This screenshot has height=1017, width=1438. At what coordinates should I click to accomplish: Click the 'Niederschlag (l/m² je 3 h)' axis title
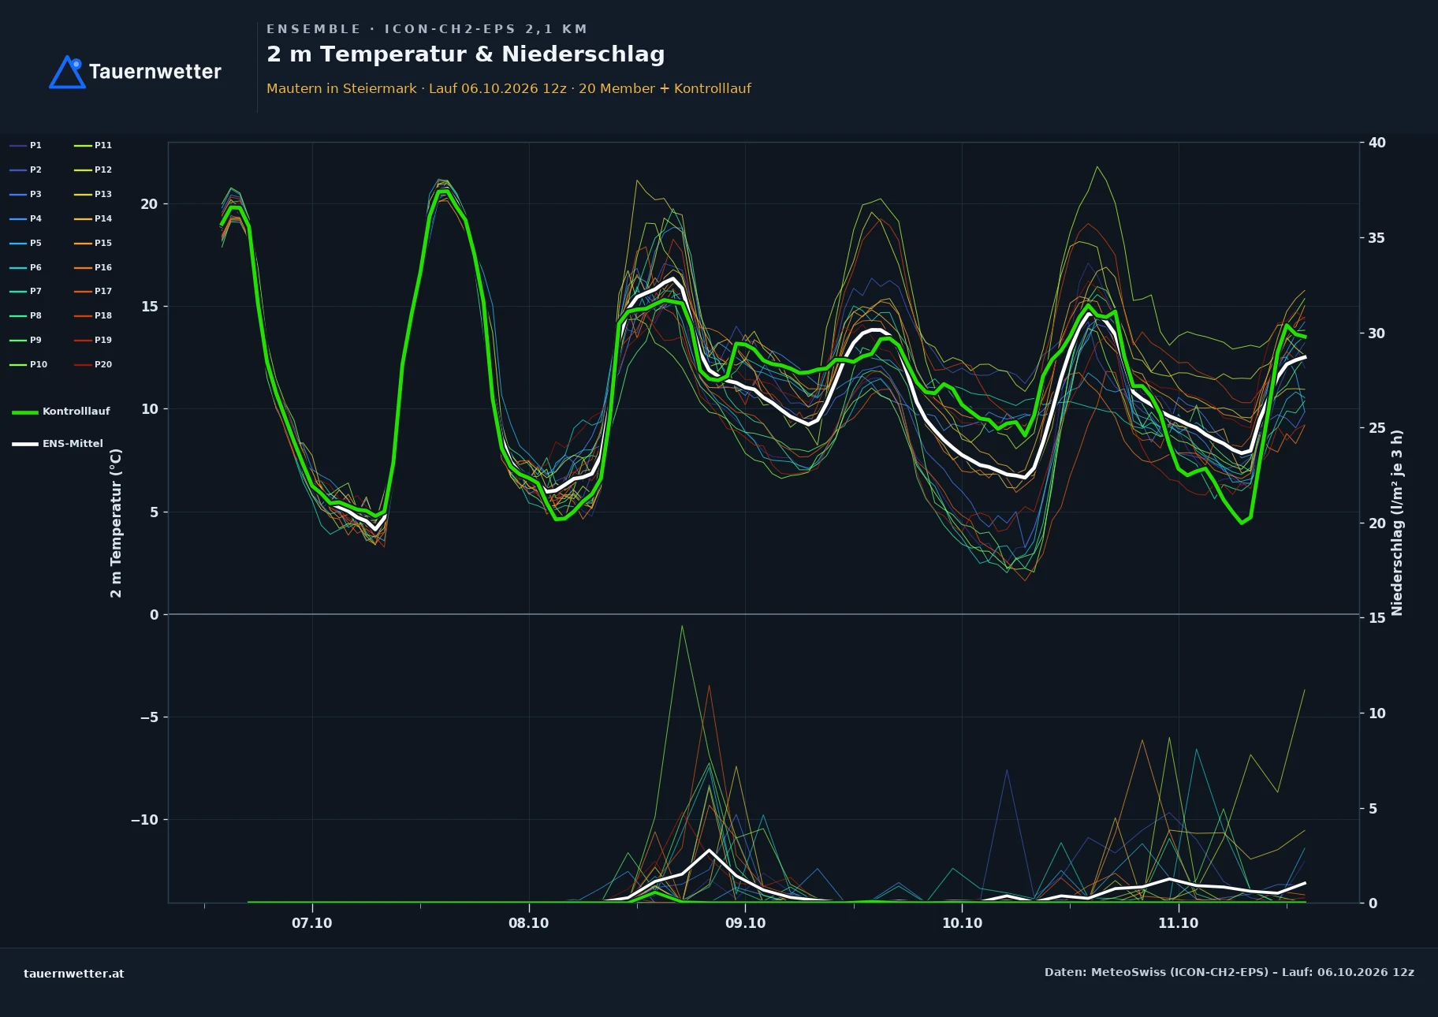(x=1397, y=523)
